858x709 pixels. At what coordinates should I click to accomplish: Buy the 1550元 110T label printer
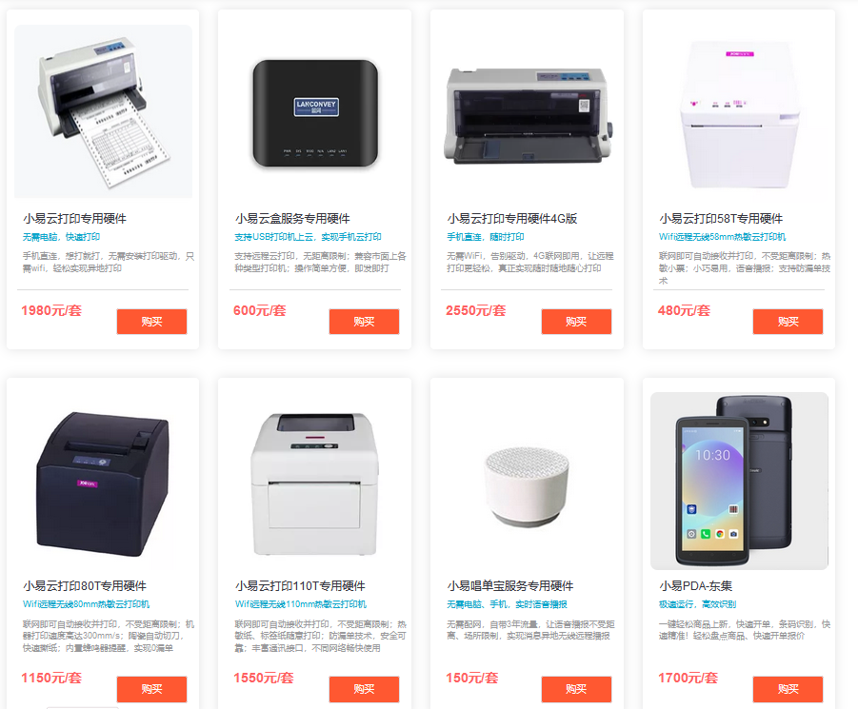click(x=364, y=689)
